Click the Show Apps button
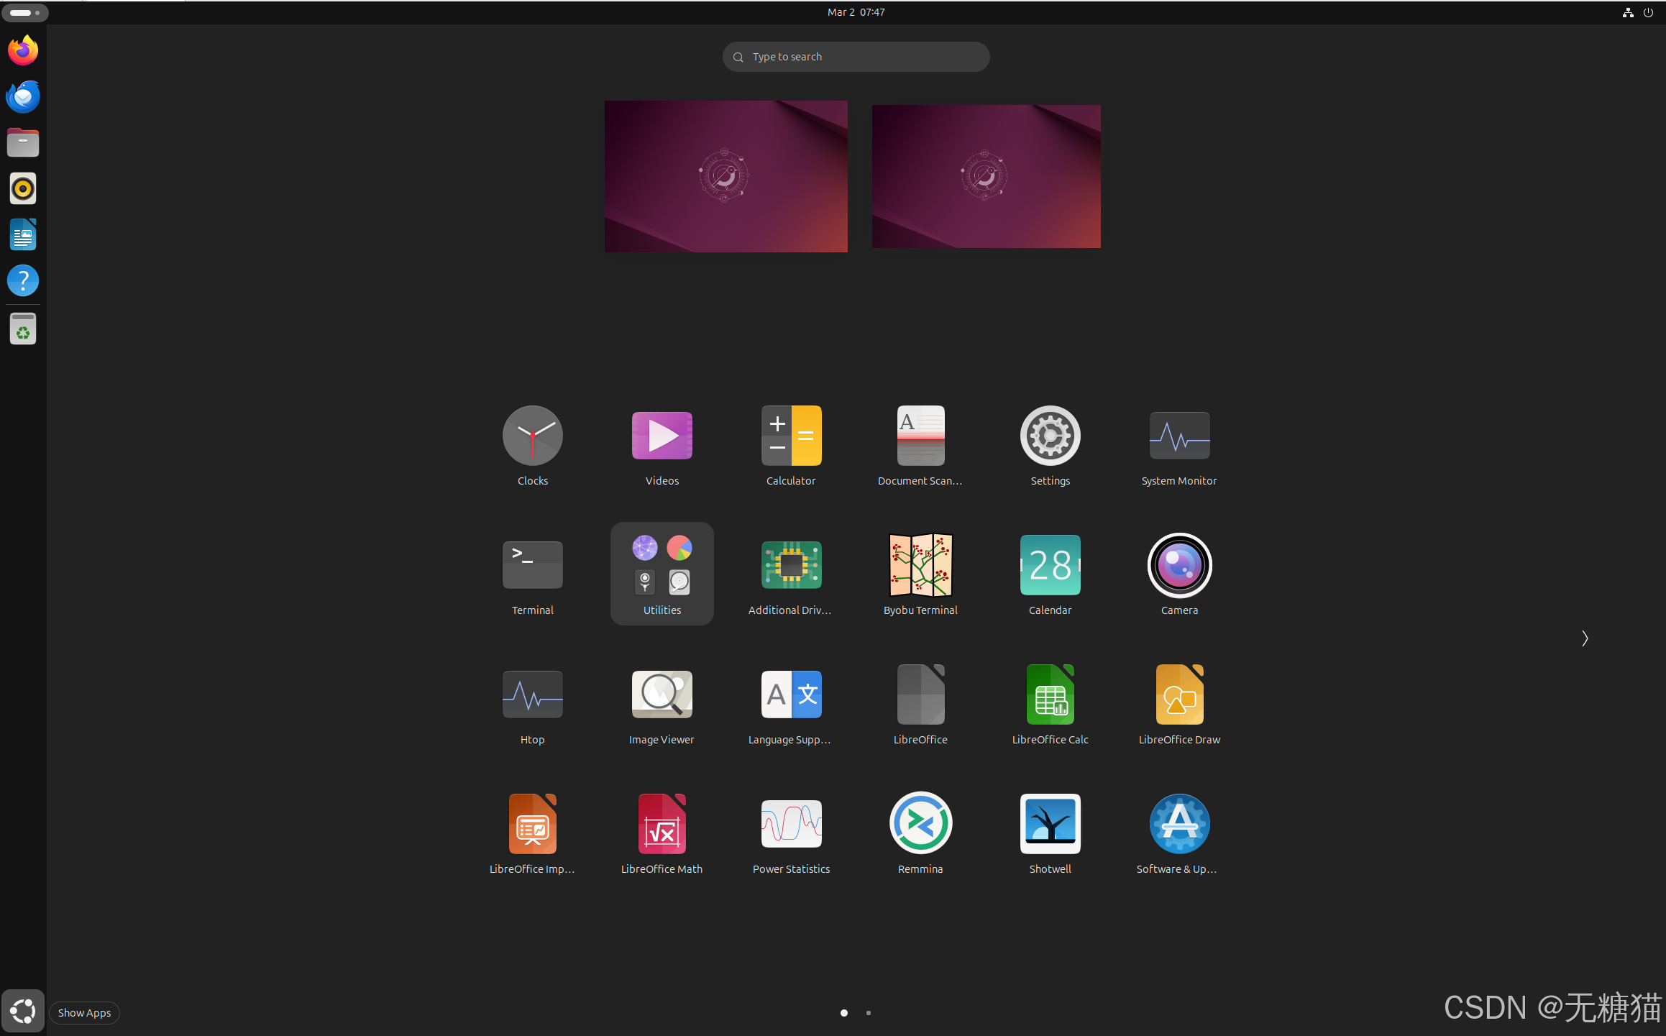 point(23,1012)
